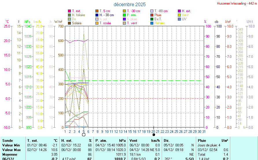Click the P. atm. green legend square
This screenshot has width=258, height=160.
click(x=124, y=15)
